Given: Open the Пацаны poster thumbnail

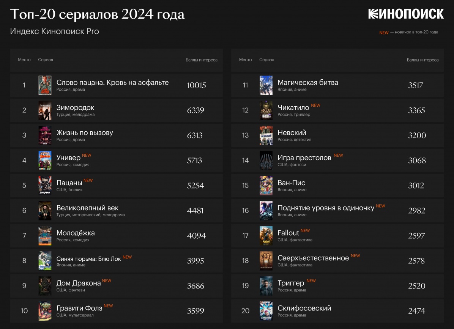Looking at the screenshot, I should click(x=45, y=186).
